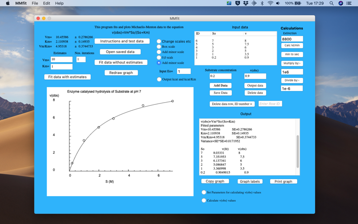Image resolution: width=358 pixels, height=224 pixels.
Task: Click the Dropbox menu bar icon
Action: [246, 3]
